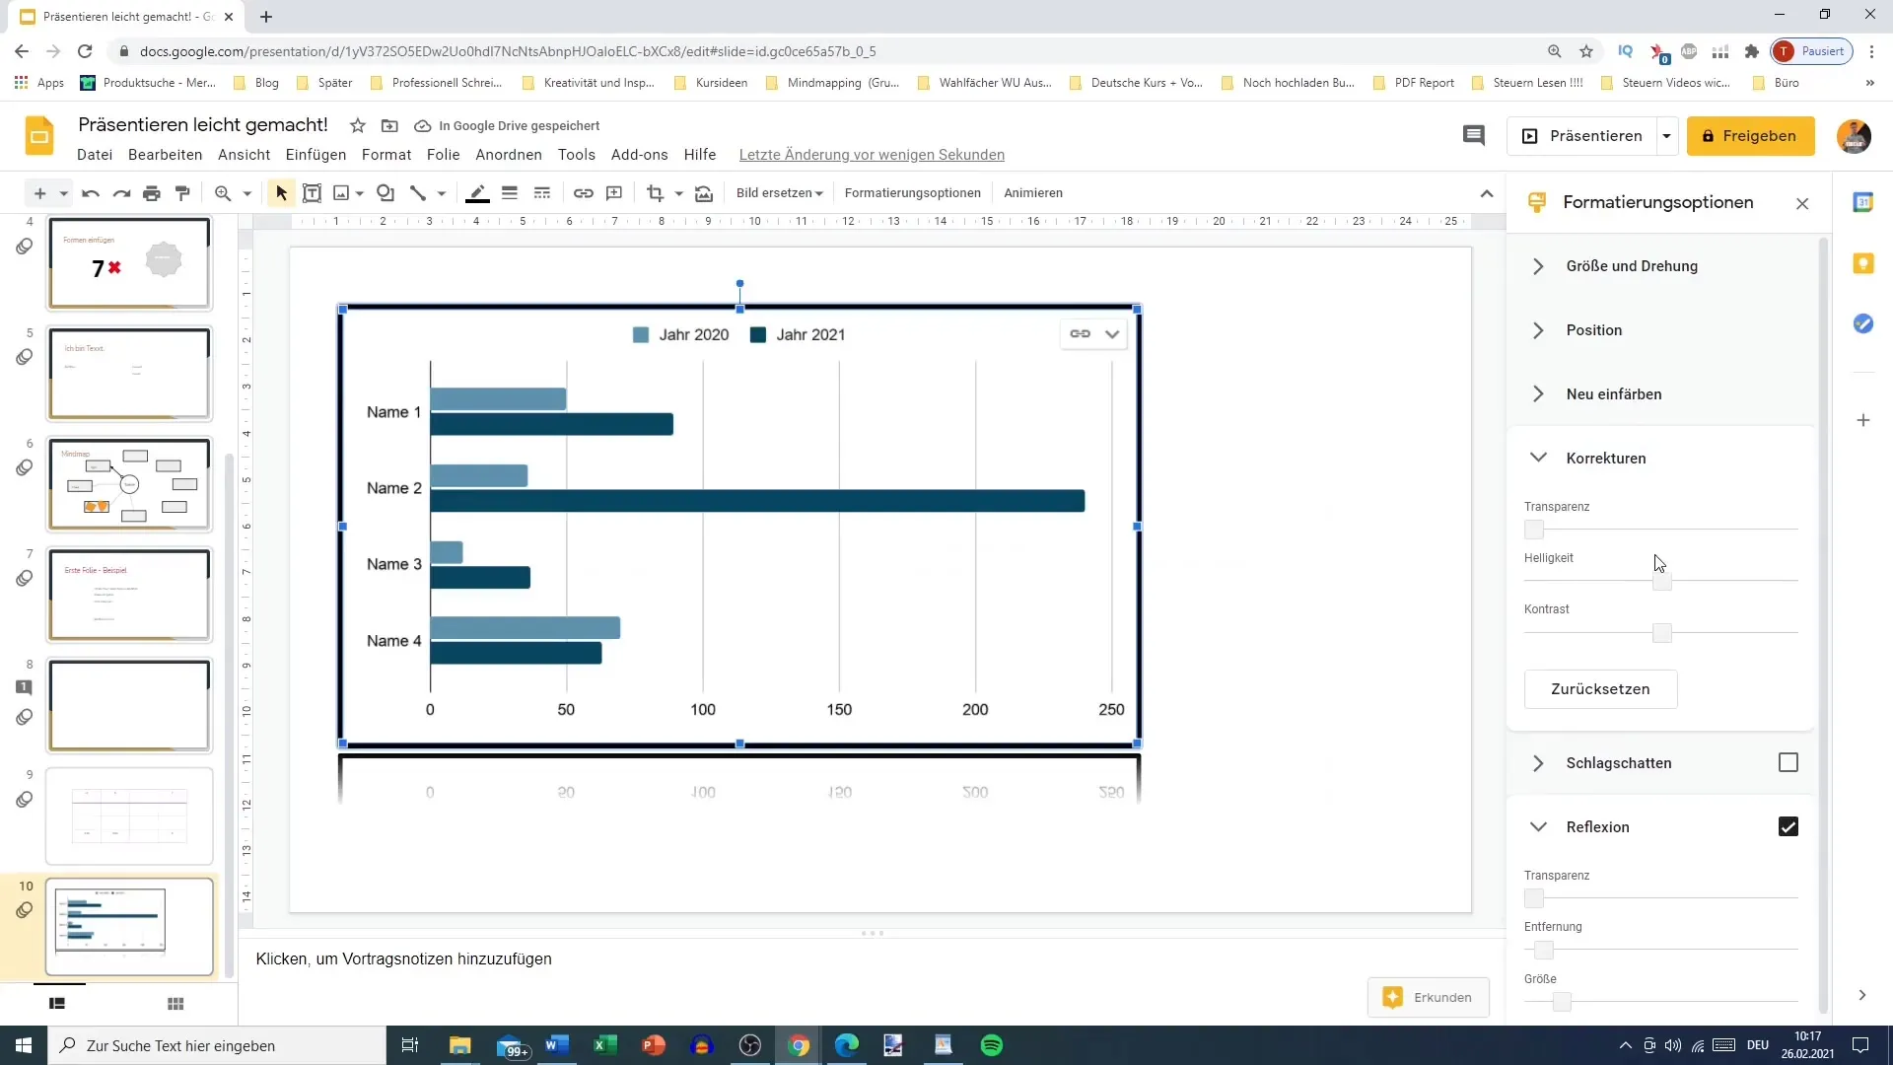Uncheck the Reflexion checkbox

[1788, 826]
